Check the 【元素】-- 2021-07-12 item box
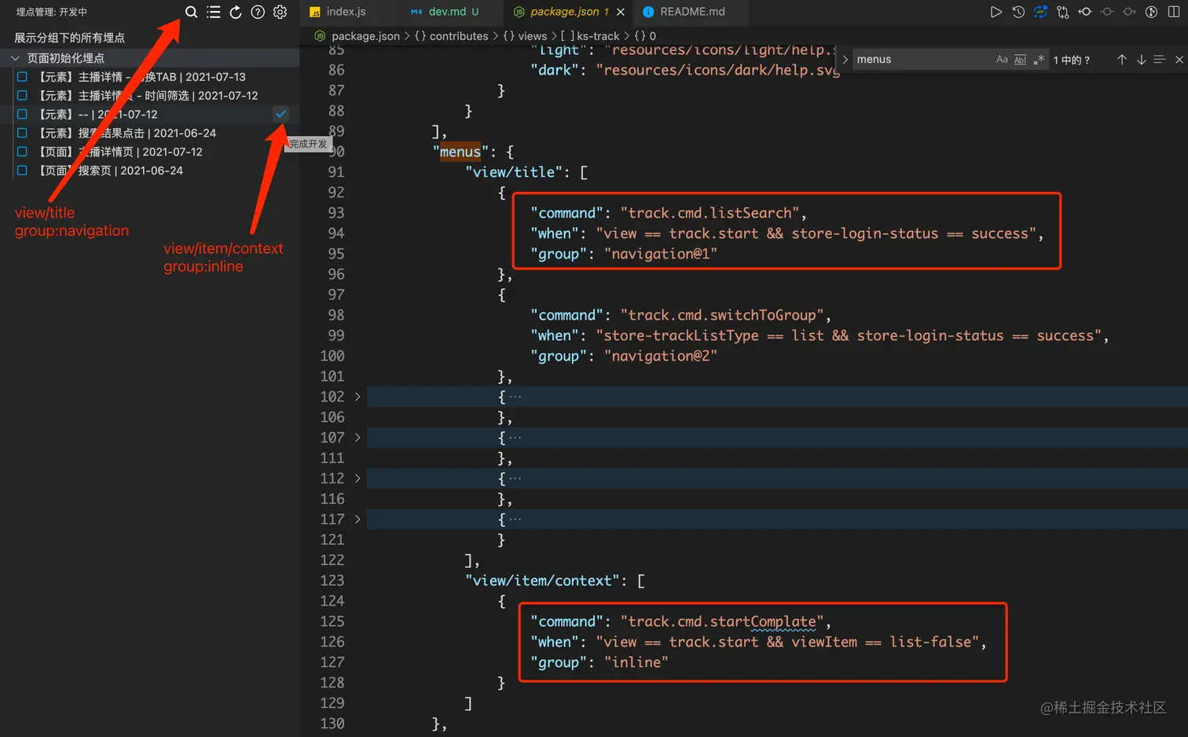This screenshot has height=737, width=1188. [22, 114]
